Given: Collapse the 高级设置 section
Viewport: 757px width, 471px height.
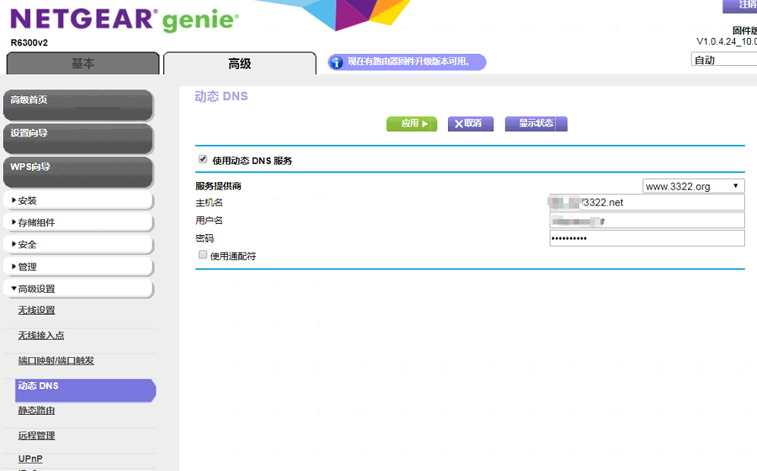Looking at the screenshot, I should [78, 289].
